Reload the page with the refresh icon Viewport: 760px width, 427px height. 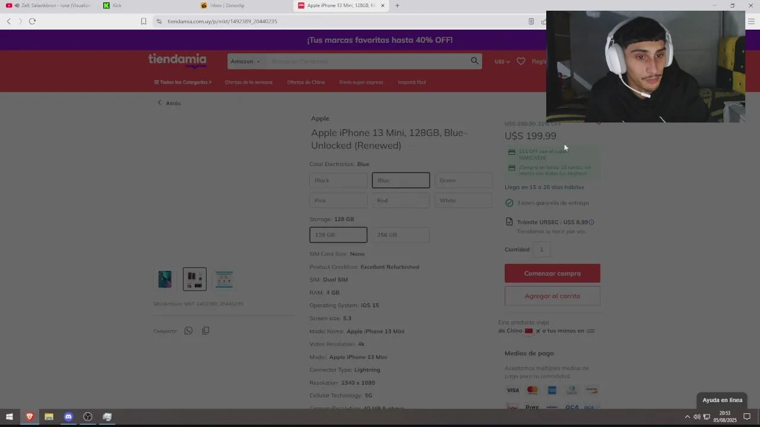[32, 21]
